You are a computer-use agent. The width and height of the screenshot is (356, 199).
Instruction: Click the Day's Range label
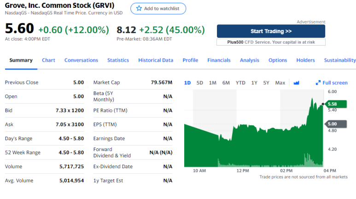pos(18,139)
